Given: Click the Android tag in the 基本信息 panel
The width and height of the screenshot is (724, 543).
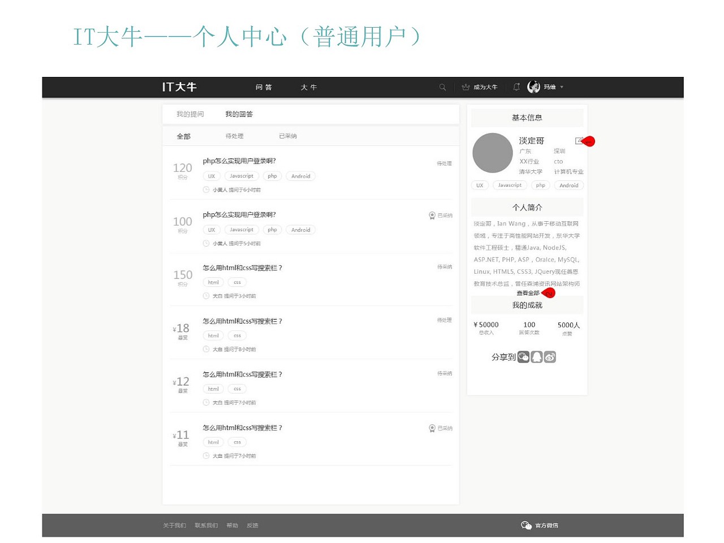Looking at the screenshot, I should (x=569, y=186).
